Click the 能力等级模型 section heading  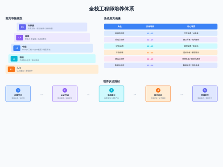click(14, 18)
